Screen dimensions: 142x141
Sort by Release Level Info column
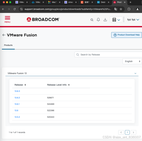click(x=58, y=85)
